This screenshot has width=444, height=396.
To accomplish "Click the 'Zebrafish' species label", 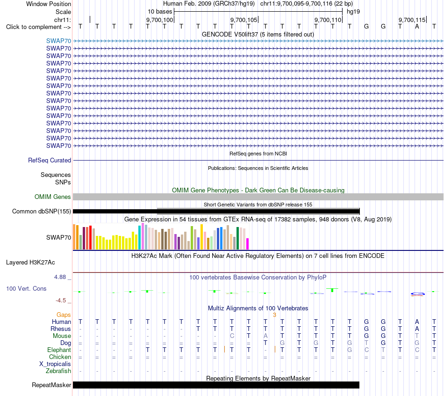I will [x=58, y=371].
